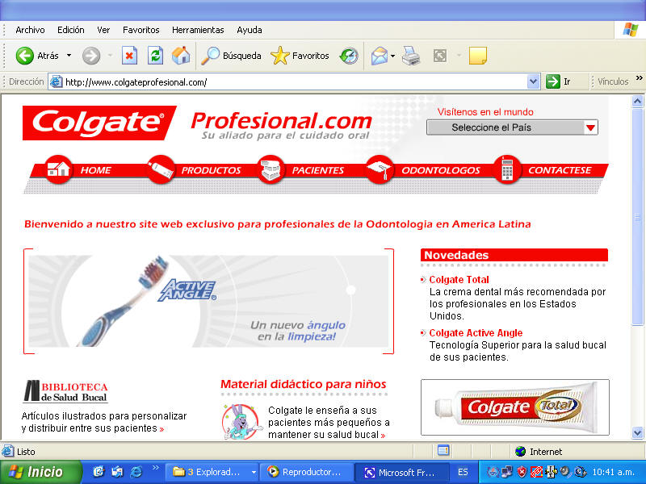The height and width of the screenshot is (484, 646).
Task: Click the Colgate le enseña a sus pacientes text
Action: [x=329, y=422]
